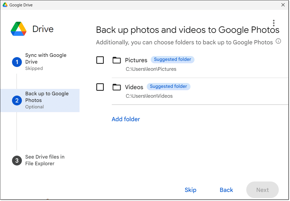This screenshot has width=290, height=201.
Task: Click the step 2 numbered circle
Action: pyautogui.click(x=17, y=101)
